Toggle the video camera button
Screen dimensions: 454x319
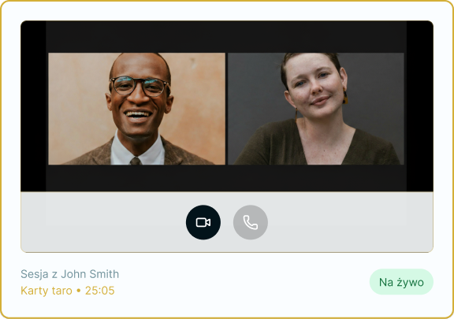(x=203, y=222)
